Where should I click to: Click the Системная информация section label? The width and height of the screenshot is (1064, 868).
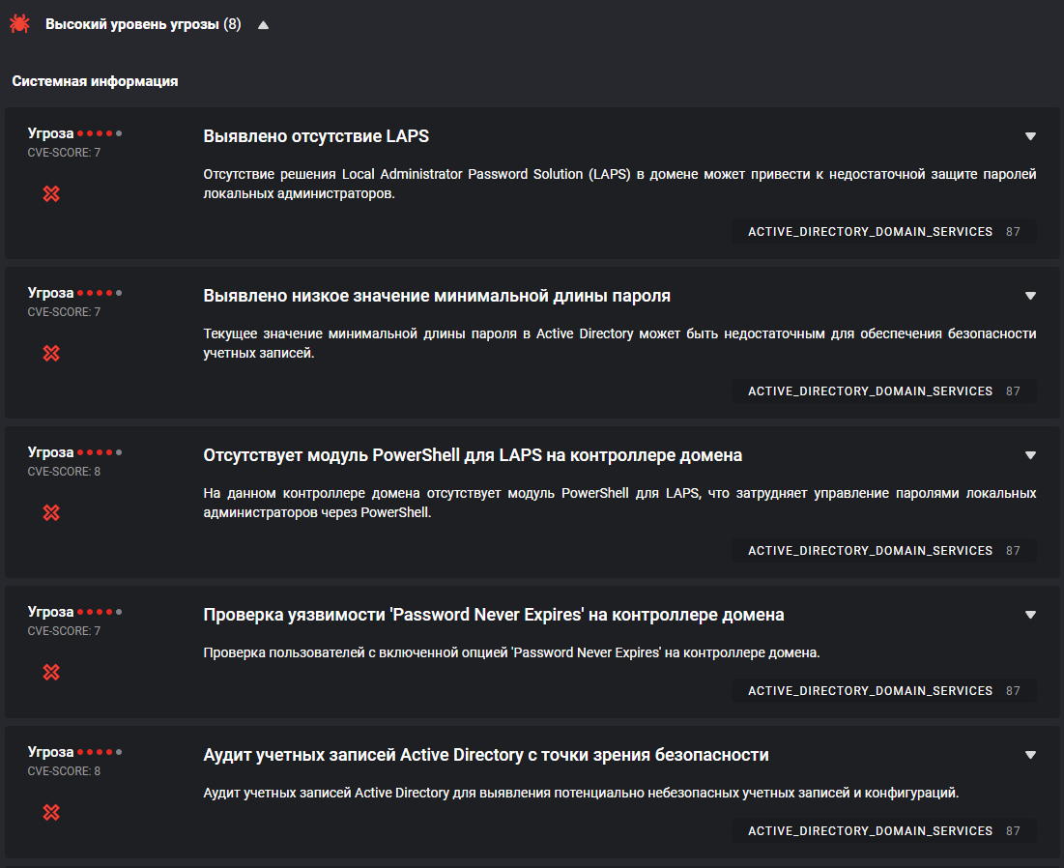(95, 81)
